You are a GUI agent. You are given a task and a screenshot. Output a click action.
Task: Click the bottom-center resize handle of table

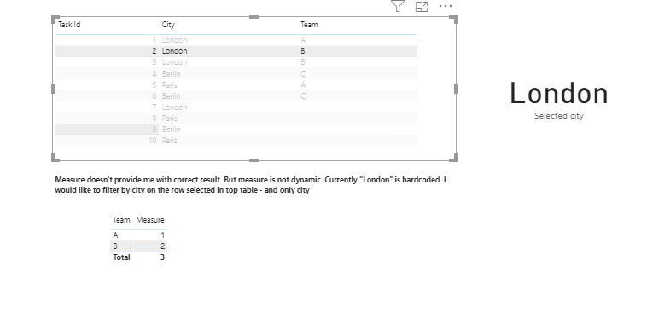click(x=254, y=160)
